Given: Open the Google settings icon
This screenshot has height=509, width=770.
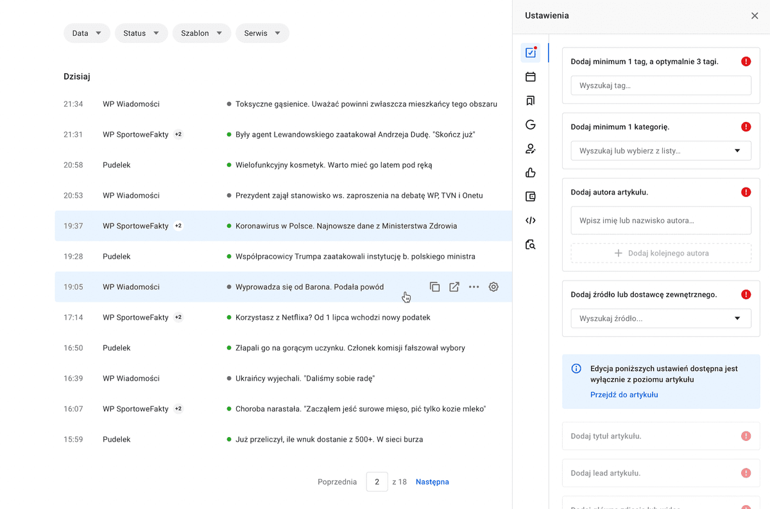Looking at the screenshot, I should pyautogui.click(x=531, y=125).
